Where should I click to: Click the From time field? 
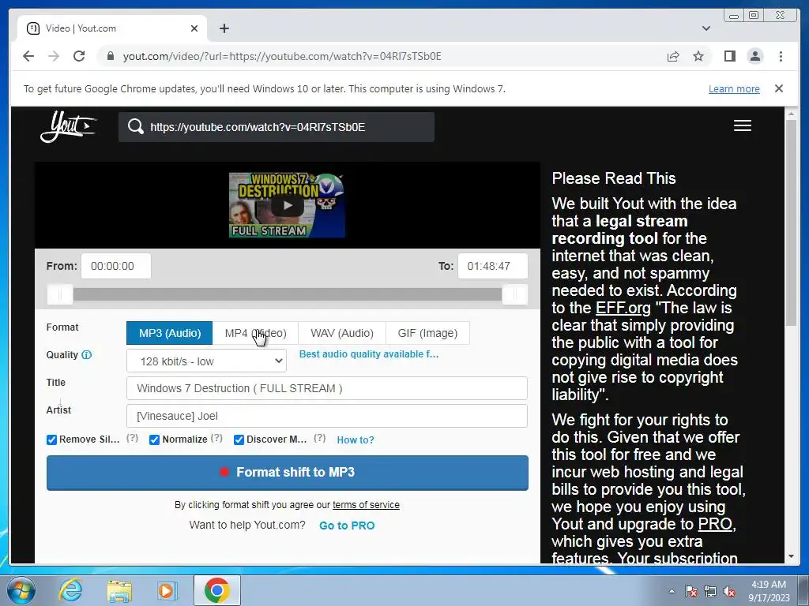[116, 266]
